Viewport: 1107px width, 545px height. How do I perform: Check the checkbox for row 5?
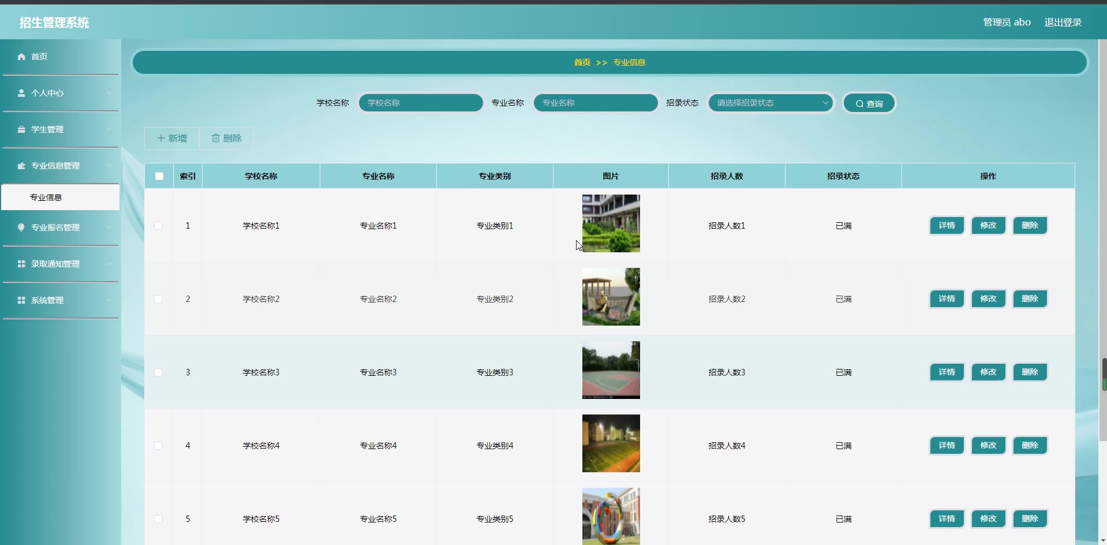point(158,519)
